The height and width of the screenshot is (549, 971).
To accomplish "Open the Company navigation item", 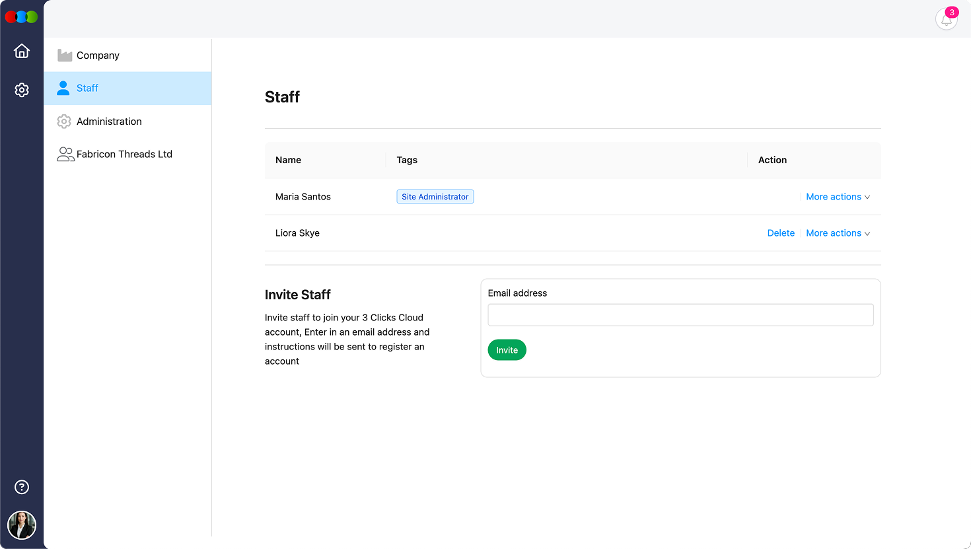I will [x=98, y=55].
